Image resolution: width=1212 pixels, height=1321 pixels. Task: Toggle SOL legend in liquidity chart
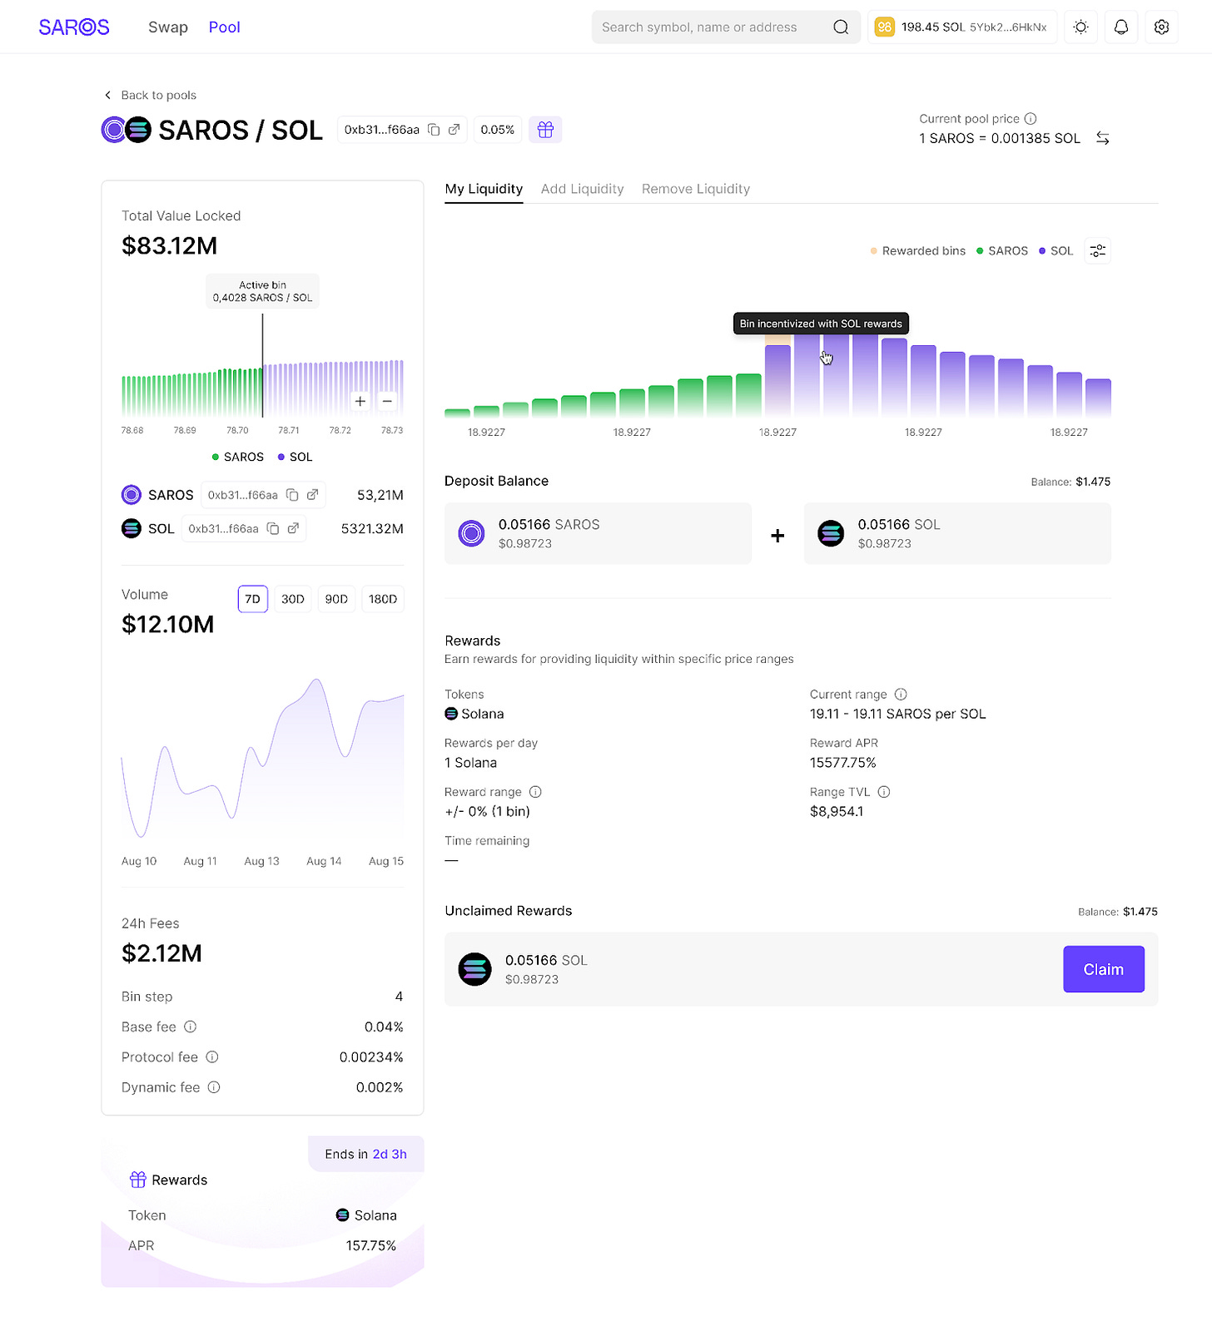(1056, 250)
